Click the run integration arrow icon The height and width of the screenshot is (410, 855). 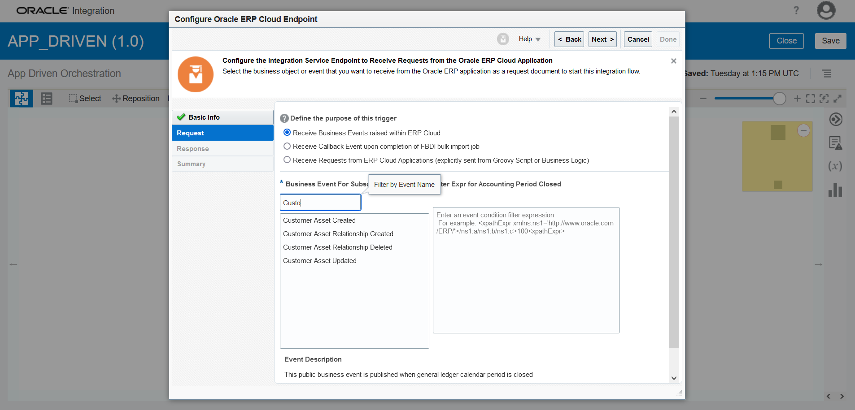[835, 120]
